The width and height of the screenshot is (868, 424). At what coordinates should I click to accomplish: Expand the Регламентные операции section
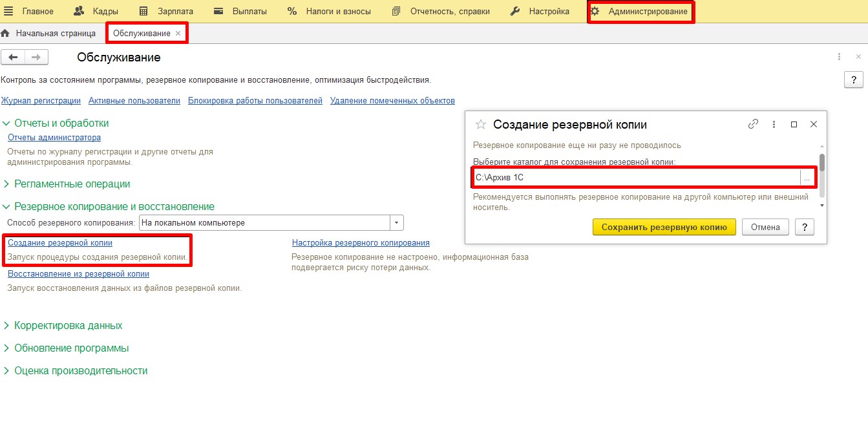click(x=7, y=184)
